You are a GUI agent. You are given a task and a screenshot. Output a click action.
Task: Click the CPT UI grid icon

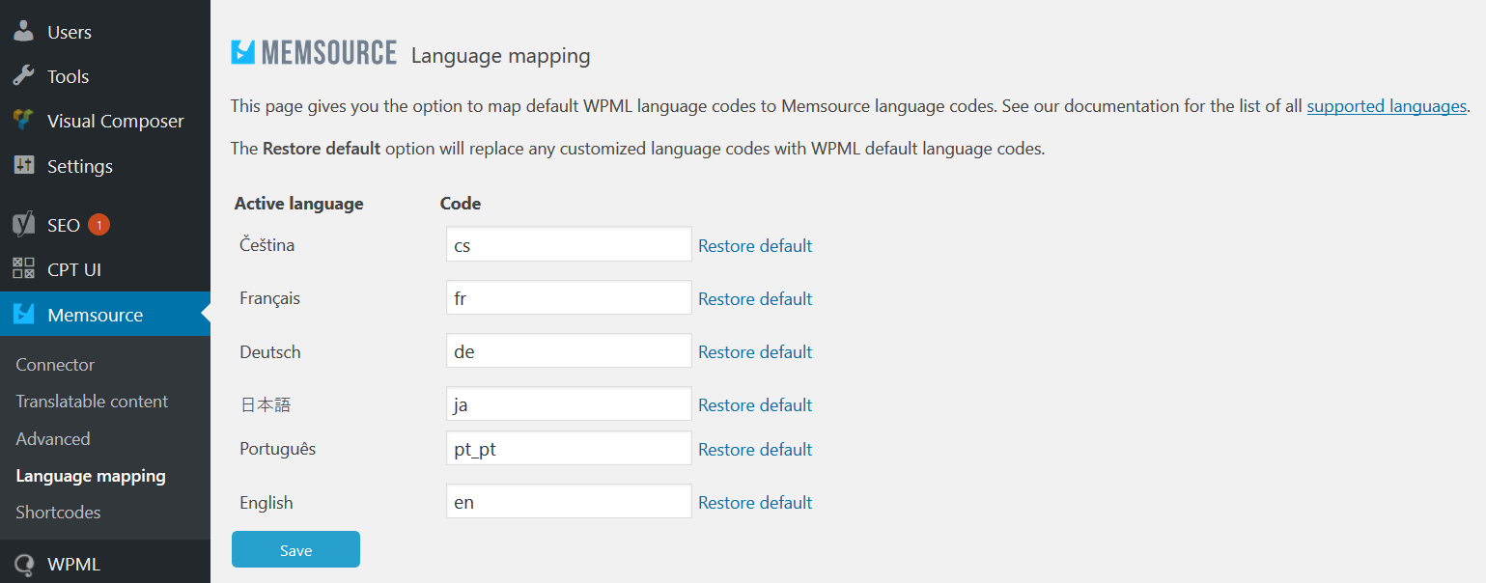[x=24, y=268]
